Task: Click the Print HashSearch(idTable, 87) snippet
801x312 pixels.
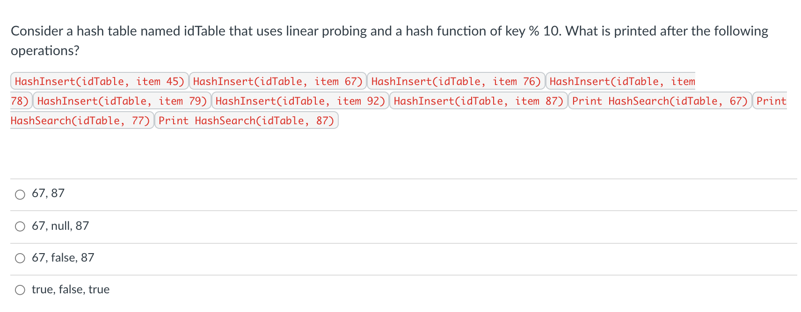Action: point(247,121)
